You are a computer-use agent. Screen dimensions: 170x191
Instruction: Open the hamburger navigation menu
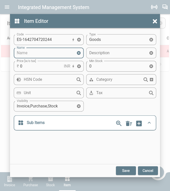coord(7,7)
